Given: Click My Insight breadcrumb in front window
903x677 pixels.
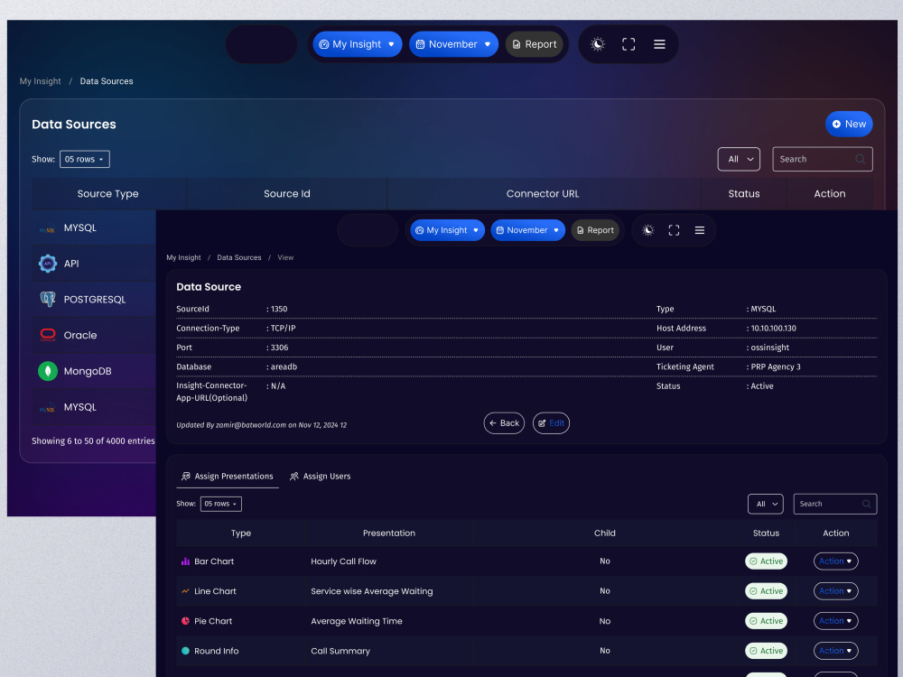Looking at the screenshot, I should (x=183, y=258).
